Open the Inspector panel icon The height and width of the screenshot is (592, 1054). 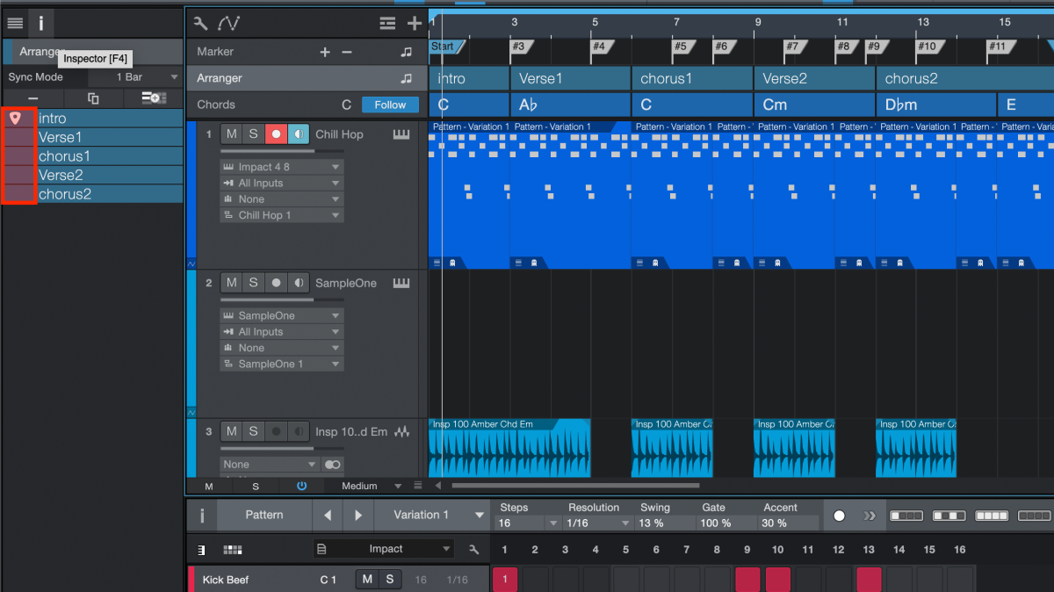[40, 23]
